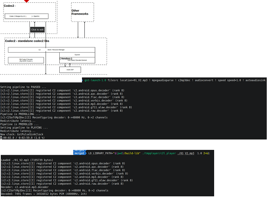267x199 pixels.
Task: Click 'Setting pipeline to PAUSED ...' line
Action: (x=23, y=87)
